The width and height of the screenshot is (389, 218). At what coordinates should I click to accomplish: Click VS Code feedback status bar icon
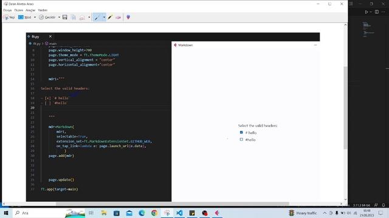click(376, 205)
